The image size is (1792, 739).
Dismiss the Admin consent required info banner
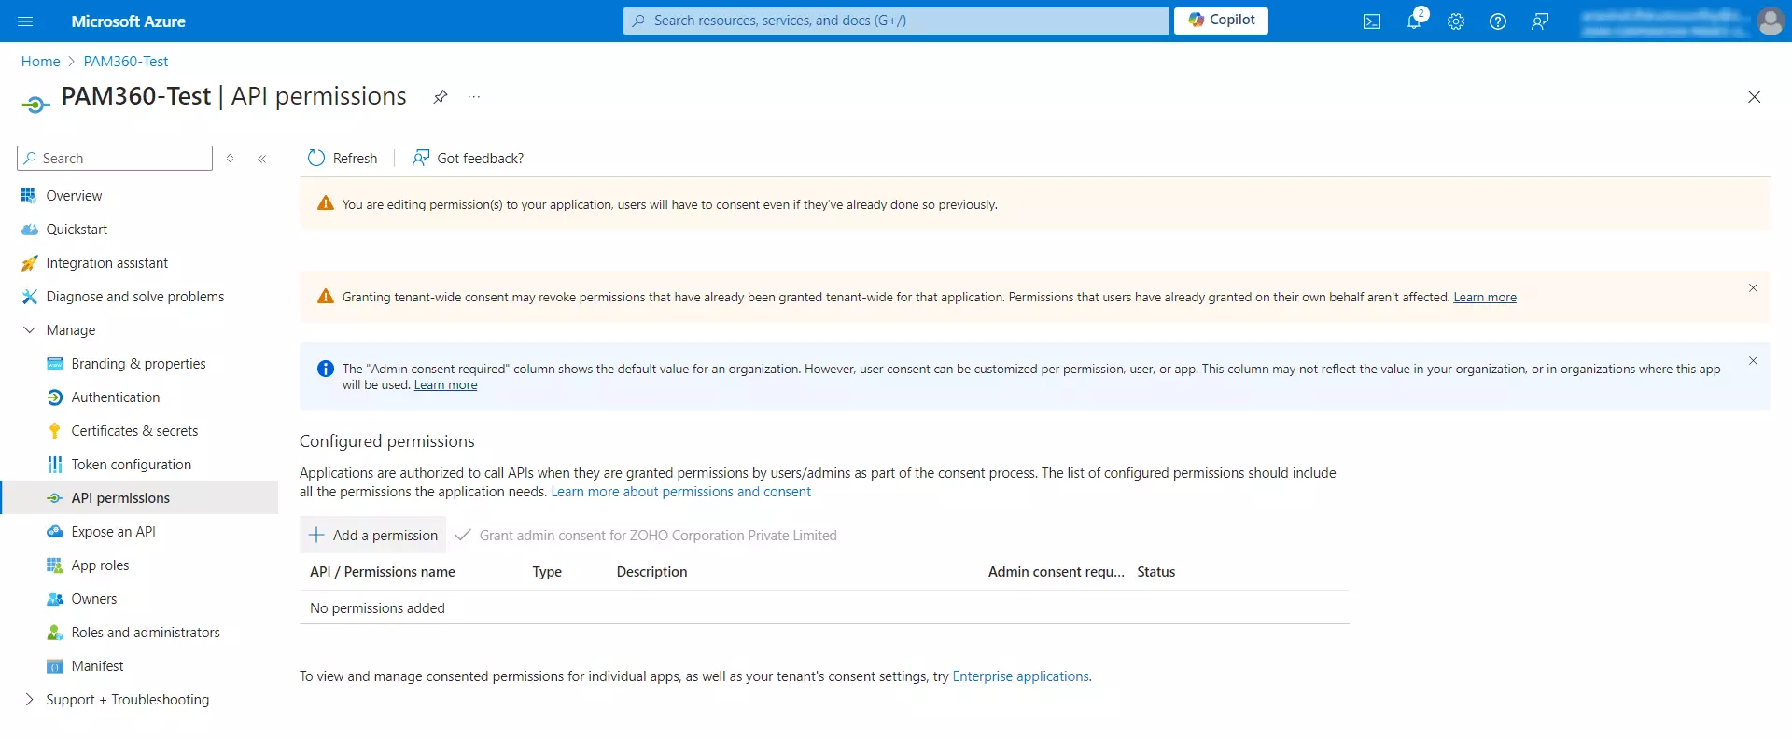[1753, 361]
